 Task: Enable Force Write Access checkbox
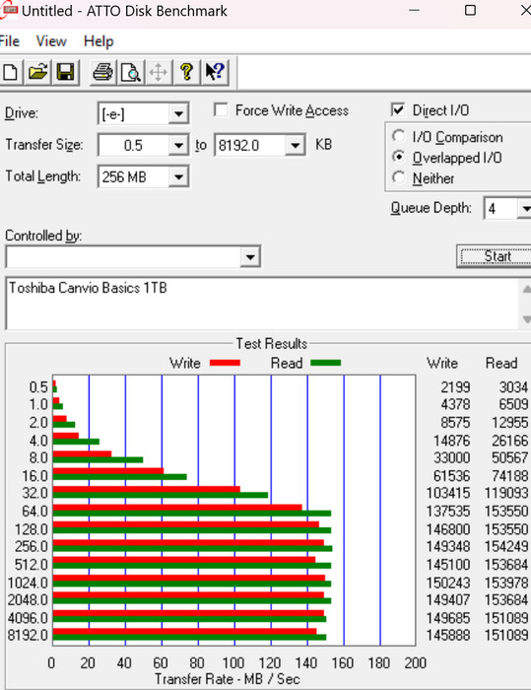pos(221,110)
